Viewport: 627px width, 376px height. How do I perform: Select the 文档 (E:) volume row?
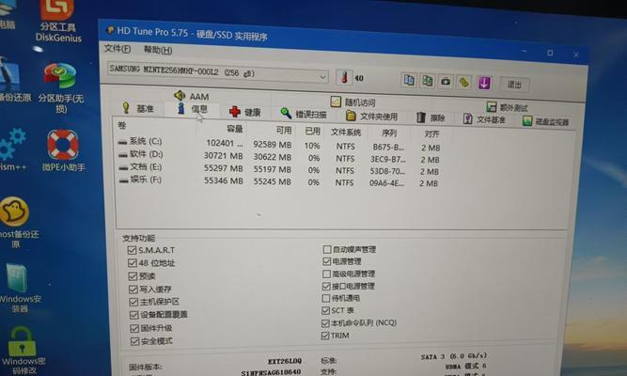[x=280, y=169]
